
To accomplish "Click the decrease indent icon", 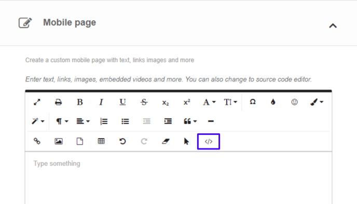I will coord(146,121).
